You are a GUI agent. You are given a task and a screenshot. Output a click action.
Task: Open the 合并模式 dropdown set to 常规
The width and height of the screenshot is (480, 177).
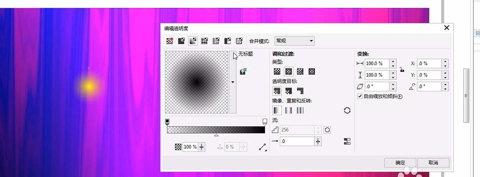pyautogui.click(x=294, y=41)
